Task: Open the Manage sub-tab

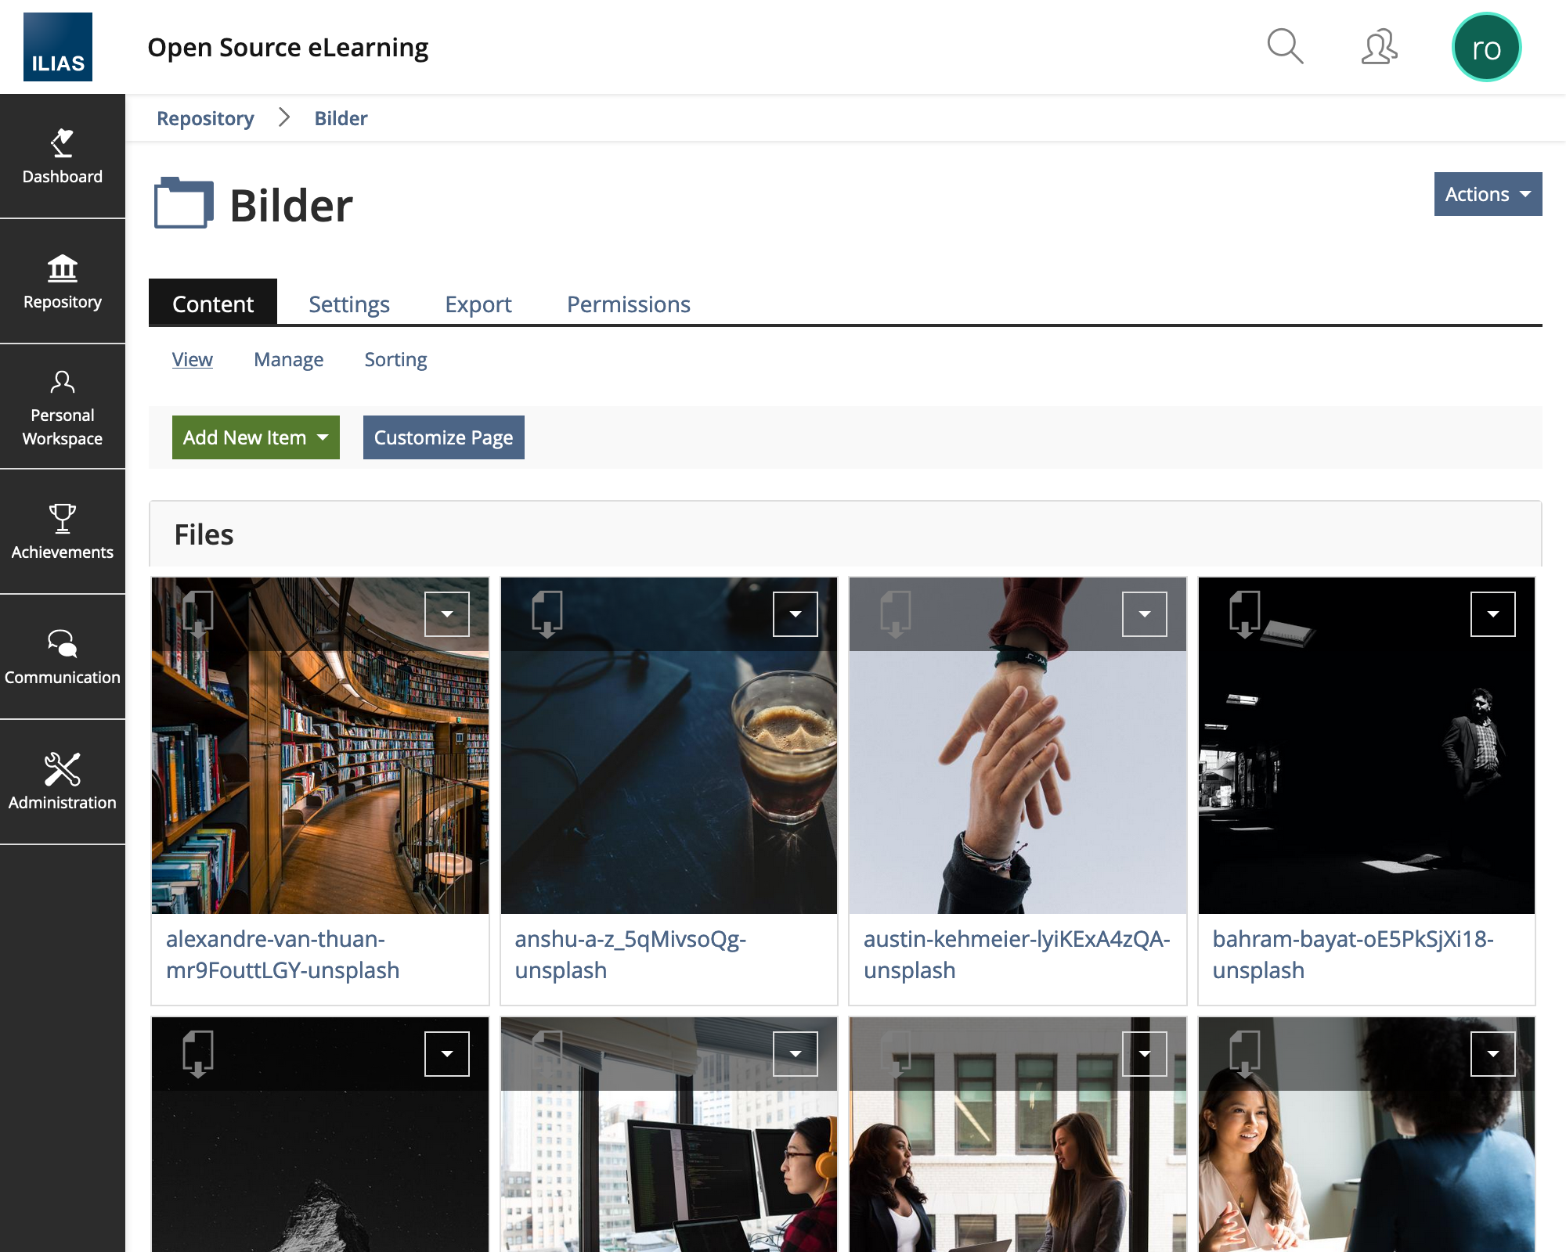Action: [288, 360]
